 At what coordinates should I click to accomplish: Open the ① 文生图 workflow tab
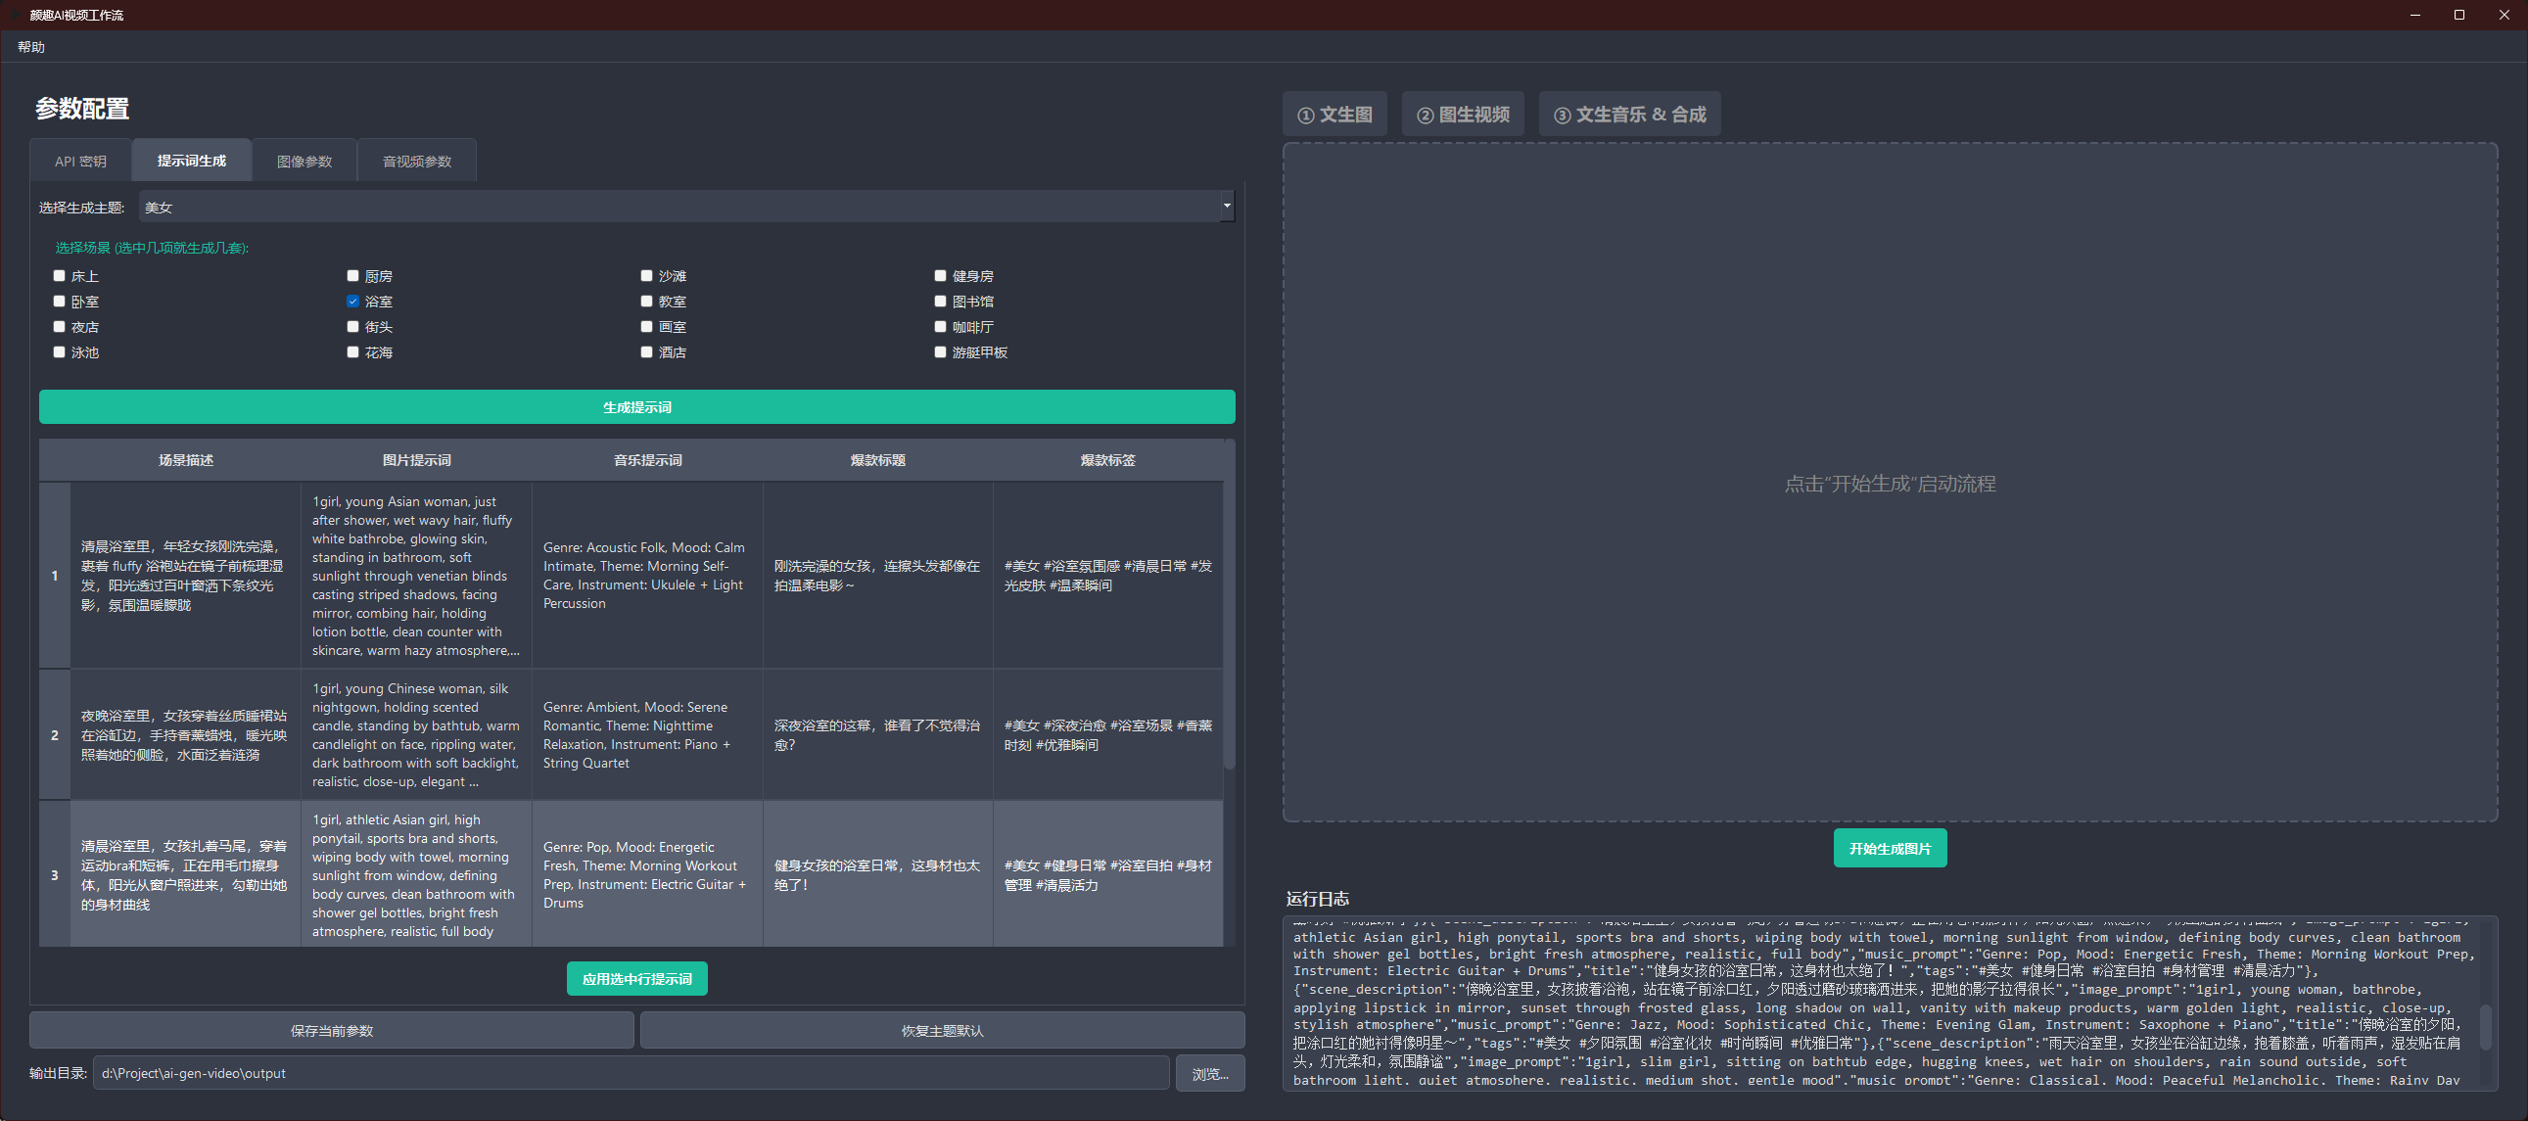point(1334,115)
